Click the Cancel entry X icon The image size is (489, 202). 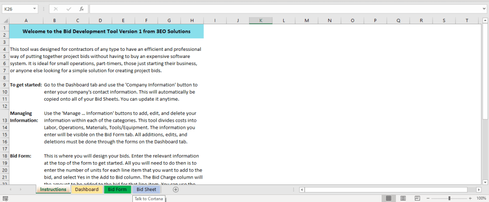pos(56,9)
